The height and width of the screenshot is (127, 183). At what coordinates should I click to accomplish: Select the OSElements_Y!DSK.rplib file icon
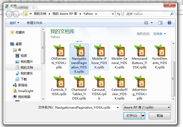[x=59, y=50]
